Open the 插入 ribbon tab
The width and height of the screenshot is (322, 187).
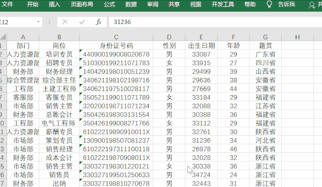[54, 4]
